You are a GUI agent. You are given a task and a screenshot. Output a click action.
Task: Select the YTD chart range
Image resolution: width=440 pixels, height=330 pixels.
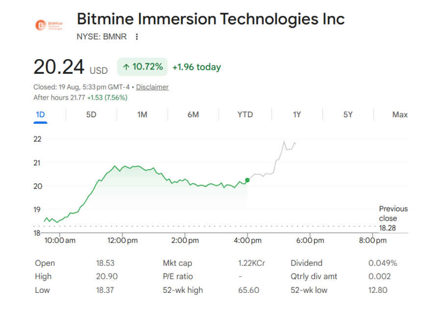click(x=245, y=115)
